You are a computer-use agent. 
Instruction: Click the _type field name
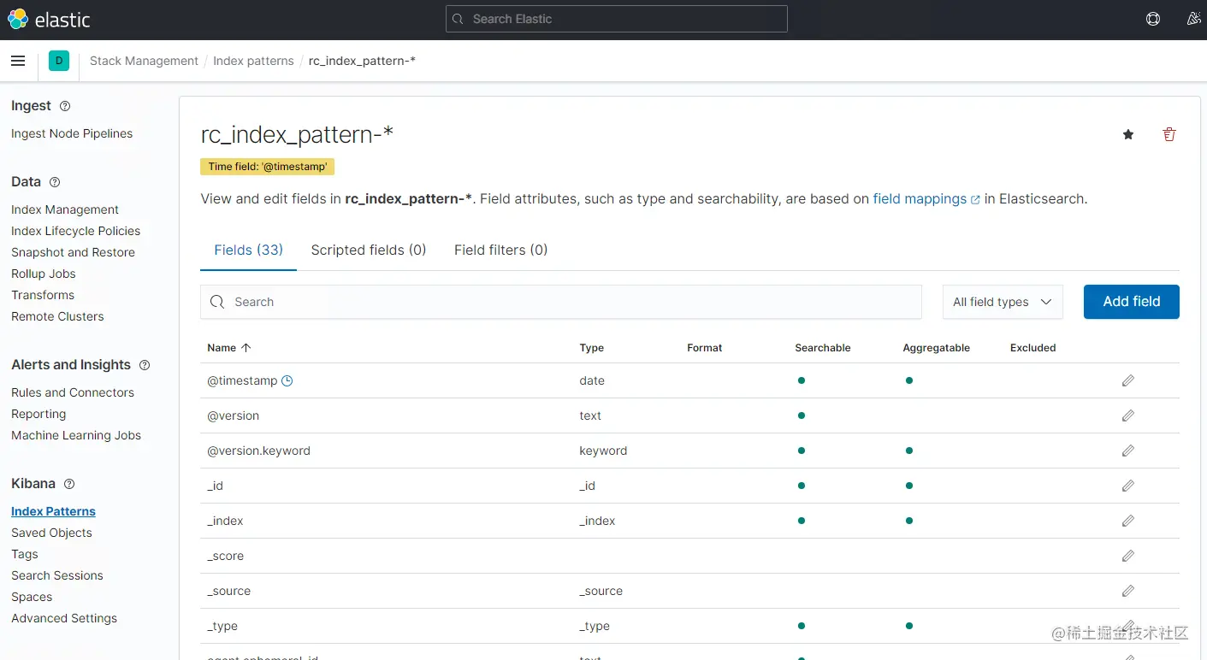click(222, 626)
